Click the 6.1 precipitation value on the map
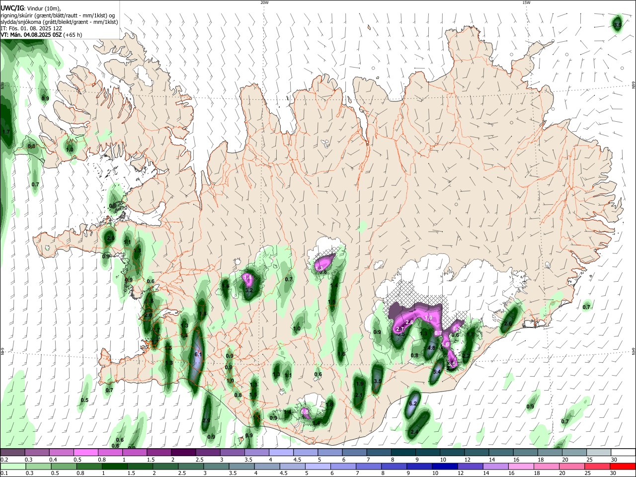 coord(198,354)
